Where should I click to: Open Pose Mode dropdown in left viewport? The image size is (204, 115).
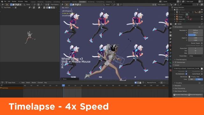point(7,8)
